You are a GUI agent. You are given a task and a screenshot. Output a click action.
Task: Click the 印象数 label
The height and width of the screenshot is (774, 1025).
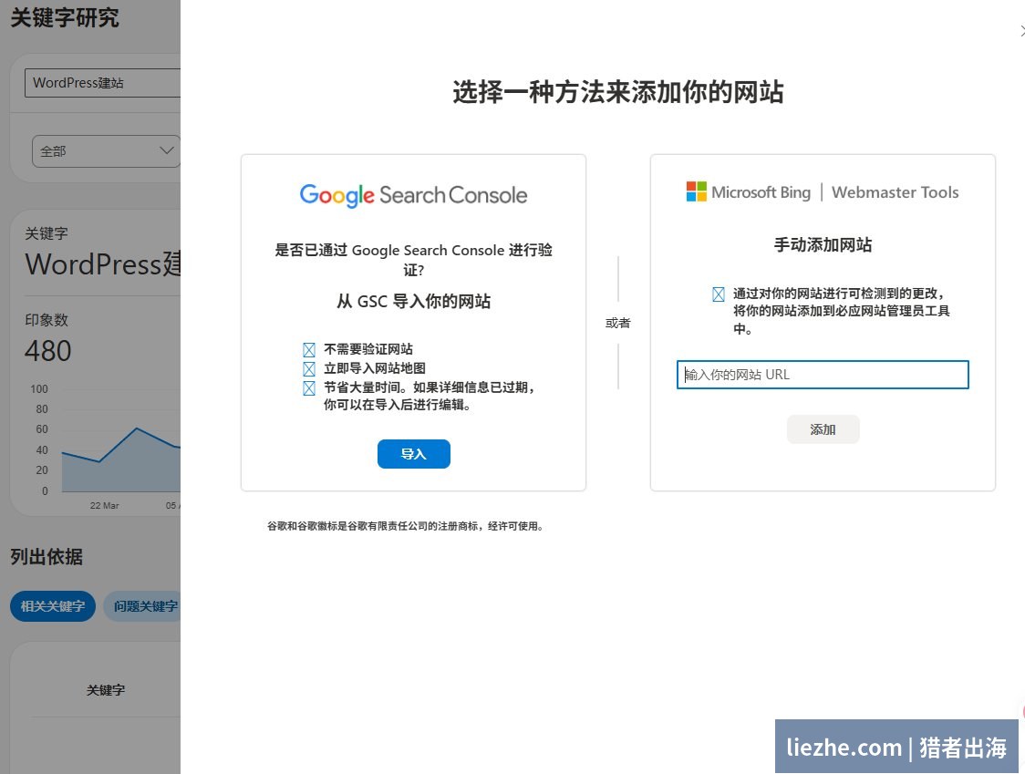click(x=47, y=320)
